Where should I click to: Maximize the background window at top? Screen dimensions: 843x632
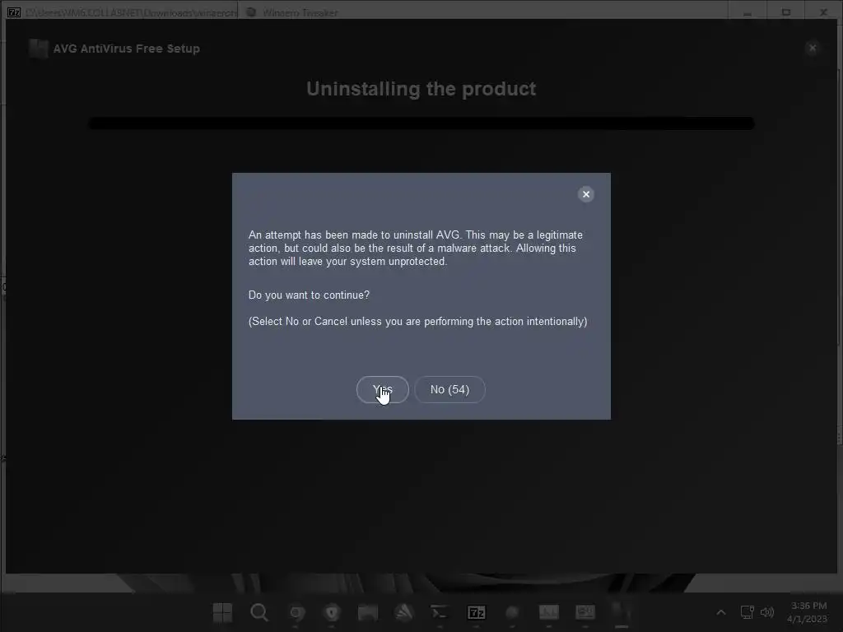[x=786, y=12]
